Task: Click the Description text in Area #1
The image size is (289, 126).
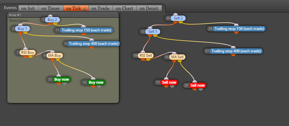Action: tap(19, 21)
